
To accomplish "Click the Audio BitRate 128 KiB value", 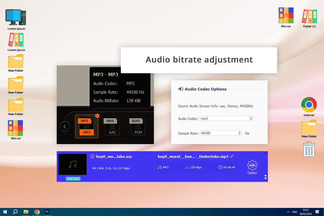I will click(x=134, y=101).
